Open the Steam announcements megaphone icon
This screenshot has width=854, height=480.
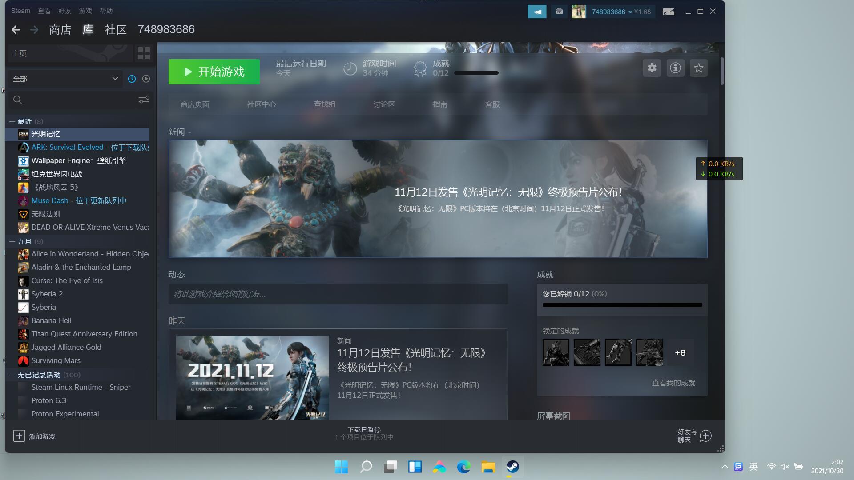click(x=537, y=12)
